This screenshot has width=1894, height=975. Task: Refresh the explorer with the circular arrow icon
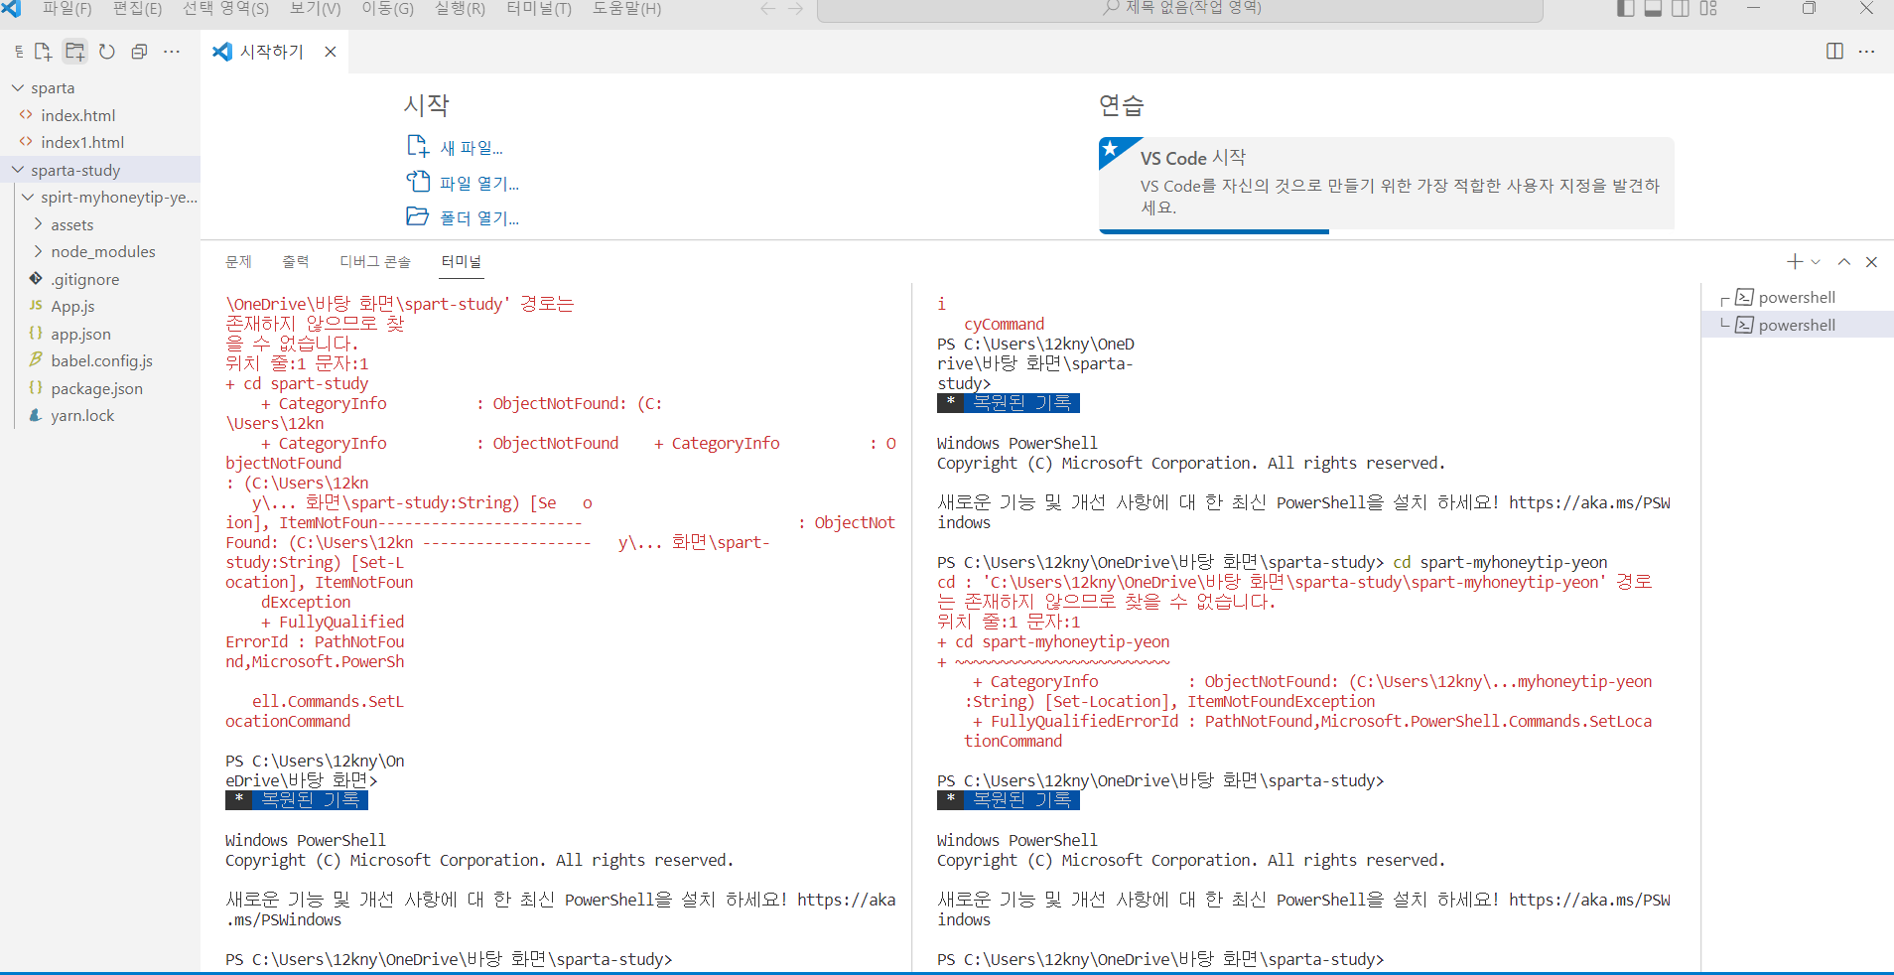click(107, 52)
